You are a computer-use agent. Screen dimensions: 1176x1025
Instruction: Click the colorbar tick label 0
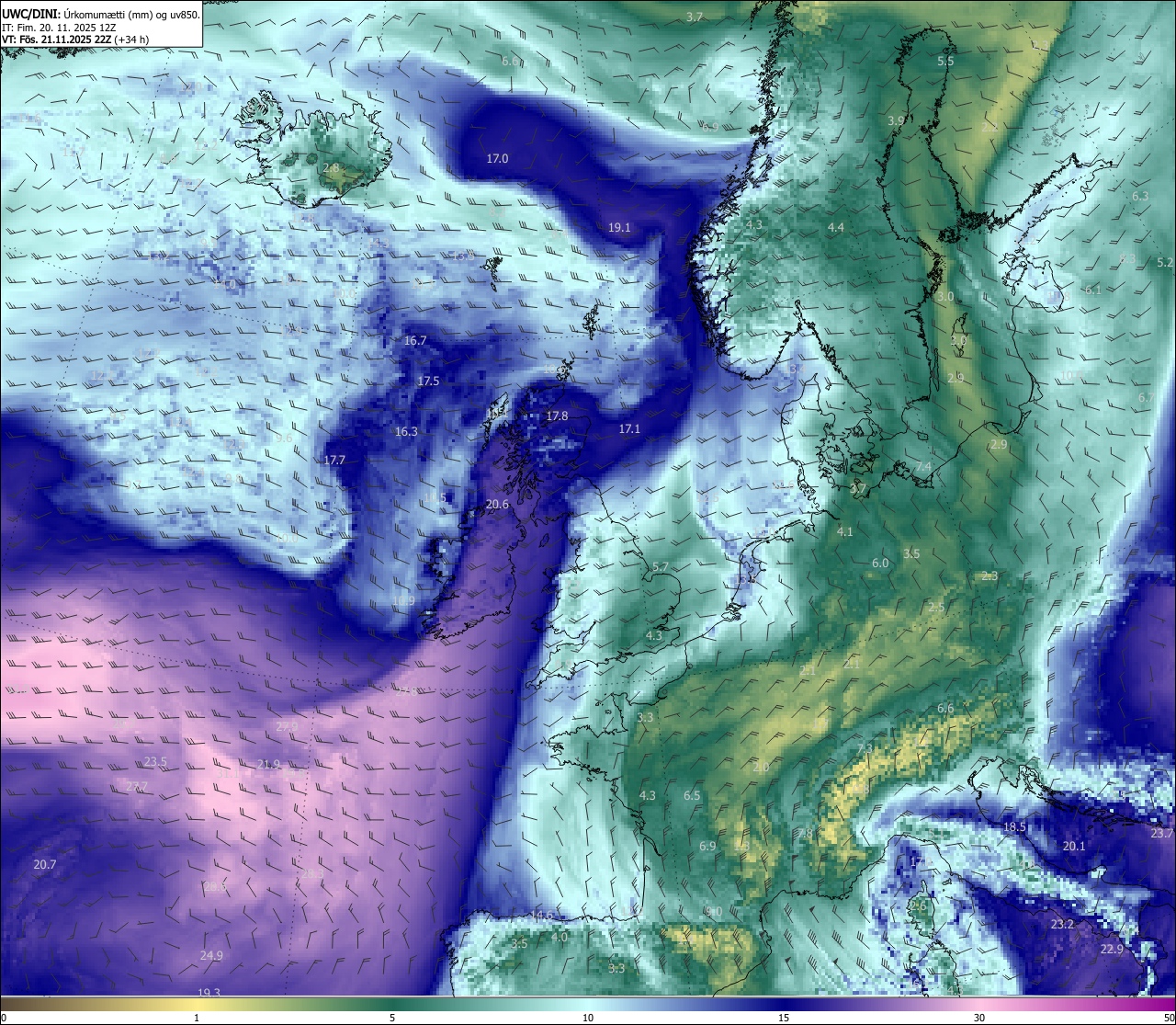coord(4,1018)
